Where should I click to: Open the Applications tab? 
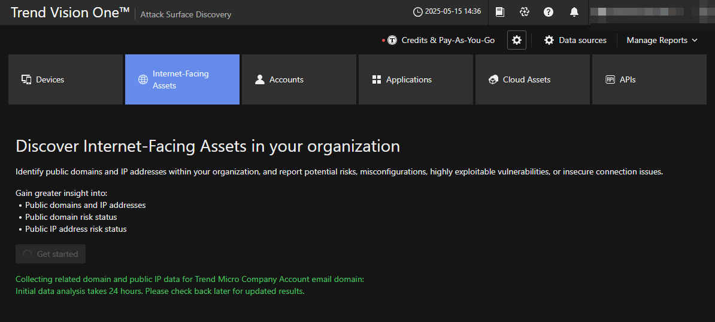click(x=416, y=79)
